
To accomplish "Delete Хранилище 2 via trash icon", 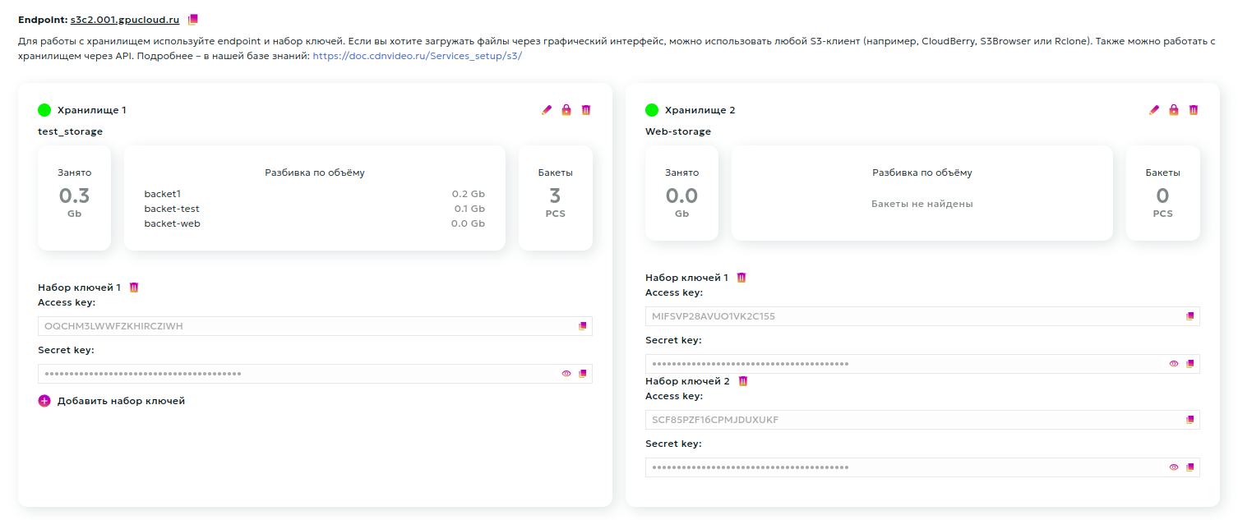I will tap(1193, 109).
